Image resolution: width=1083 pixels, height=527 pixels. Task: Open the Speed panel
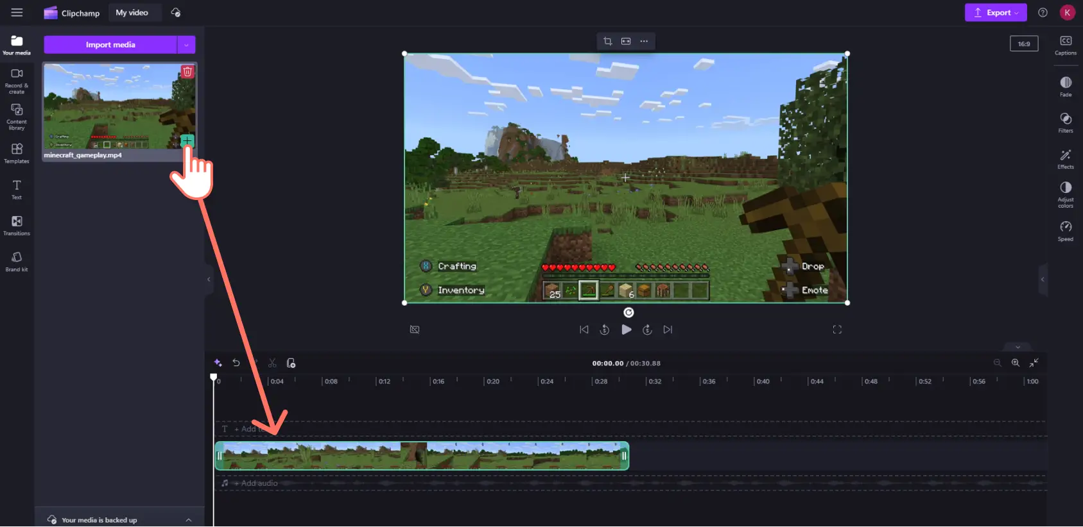pyautogui.click(x=1066, y=231)
